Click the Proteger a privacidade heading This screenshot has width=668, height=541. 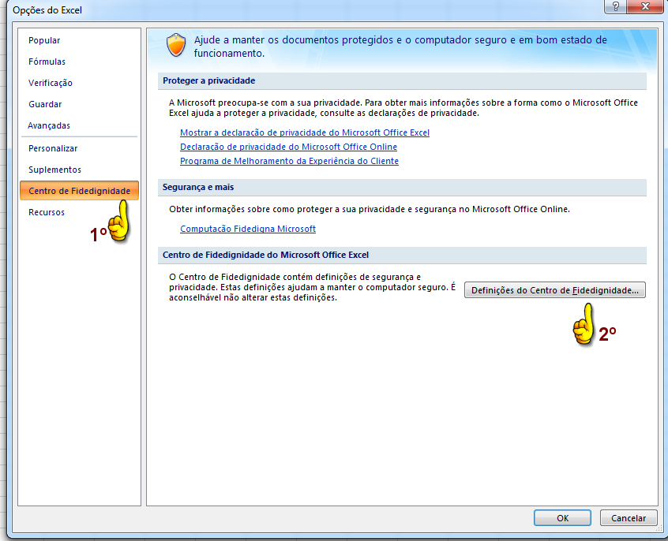[208, 81]
